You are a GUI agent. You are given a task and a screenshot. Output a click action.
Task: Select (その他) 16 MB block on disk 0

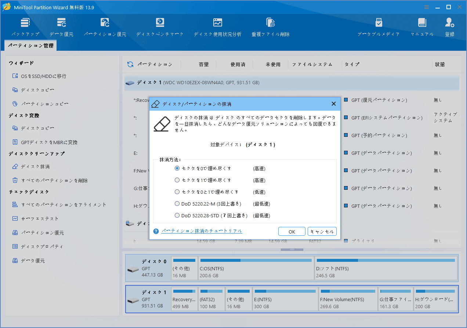point(184,268)
